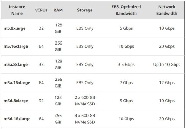Click the 2 x 600 GB NVMe SSD cell
186x129 pixels.
(85, 101)
